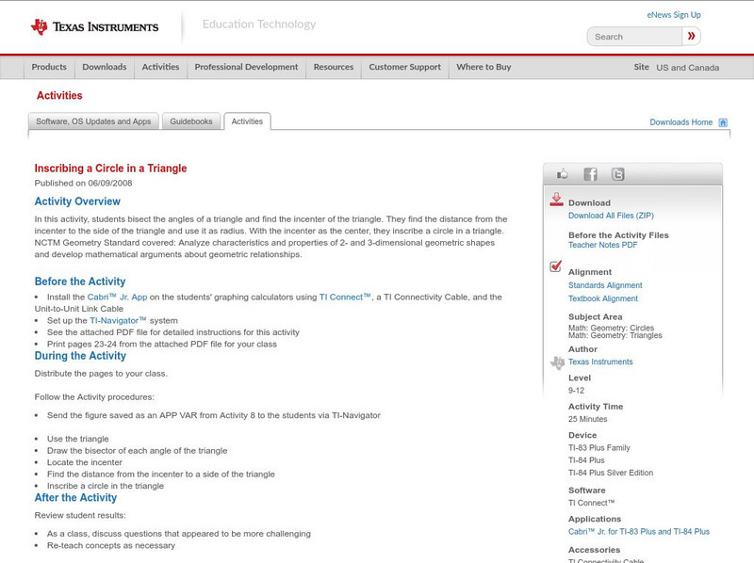
Task: Open the Activities nav menu
Action: 160,67
